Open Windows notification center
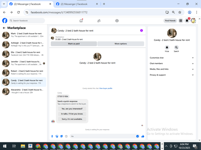 point(195,146)
